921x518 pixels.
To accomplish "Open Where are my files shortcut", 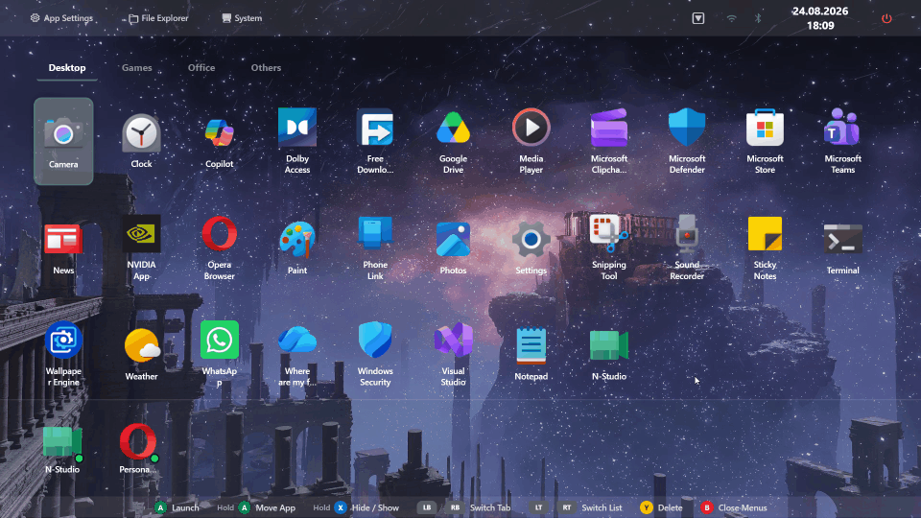I will [297, 354].
